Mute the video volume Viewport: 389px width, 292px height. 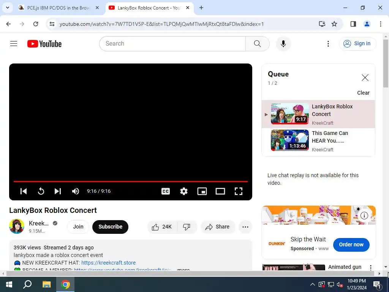point(76,191)
